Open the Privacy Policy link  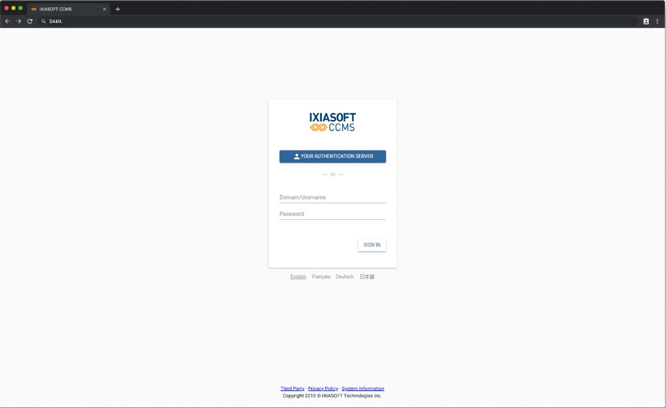tap(323, 389)
